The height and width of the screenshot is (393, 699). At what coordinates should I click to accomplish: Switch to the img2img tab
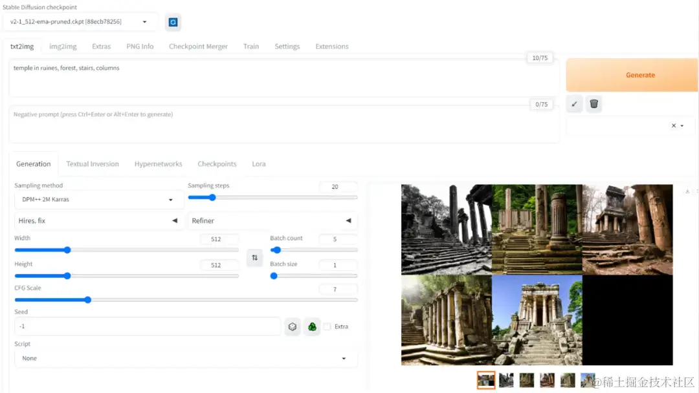pyautogui.click(x=63, y=47)
